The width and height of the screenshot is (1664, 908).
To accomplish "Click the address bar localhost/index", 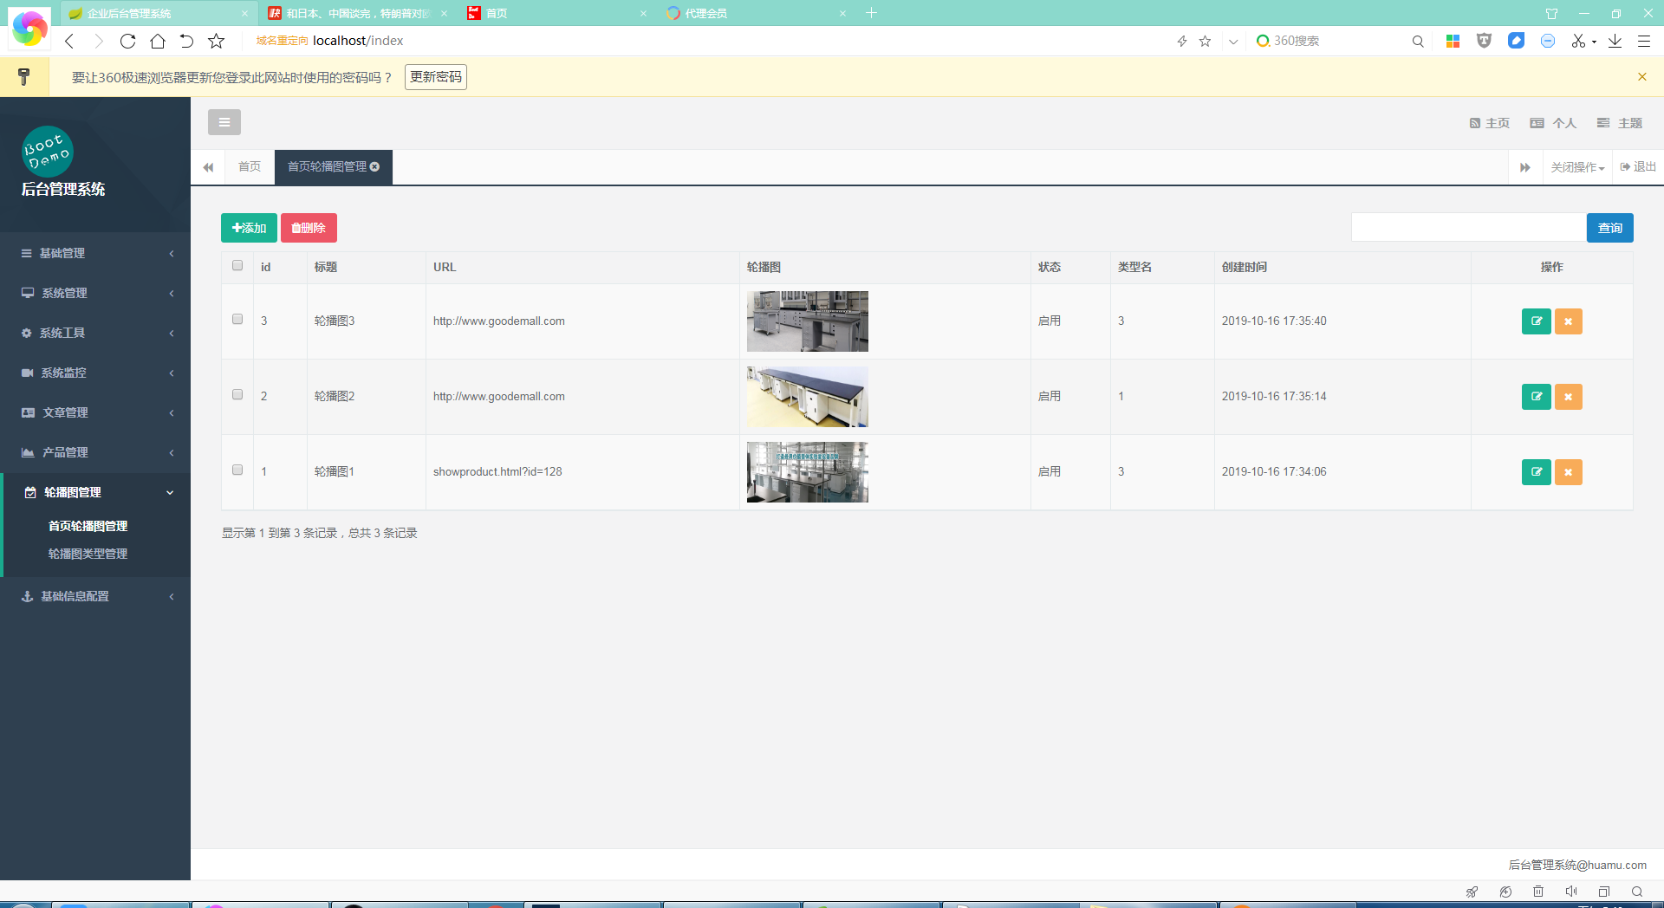I will (358, 41).
